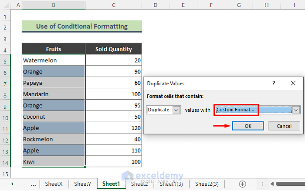
Task: Select the Kiwi cell
Action: [54, 162]
